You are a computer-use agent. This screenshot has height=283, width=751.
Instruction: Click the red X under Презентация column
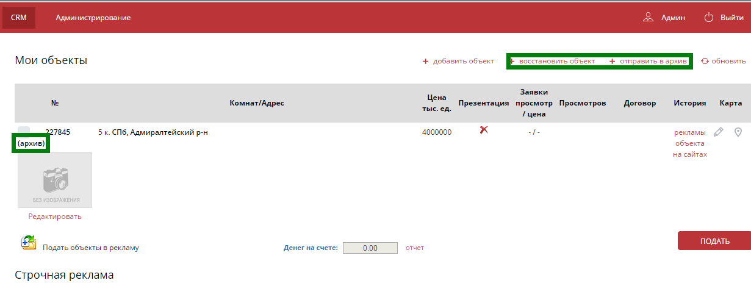pos(484,130)
